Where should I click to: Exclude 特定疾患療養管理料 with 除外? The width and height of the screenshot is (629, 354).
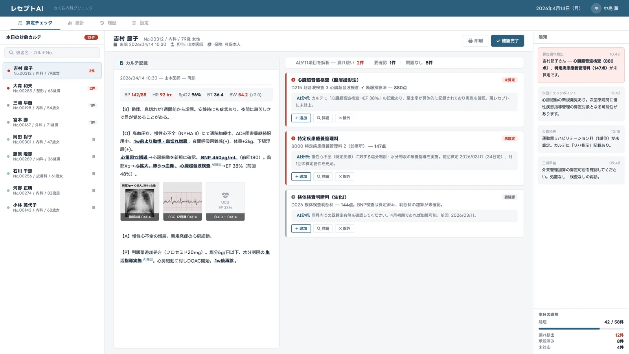pos(344,177)
